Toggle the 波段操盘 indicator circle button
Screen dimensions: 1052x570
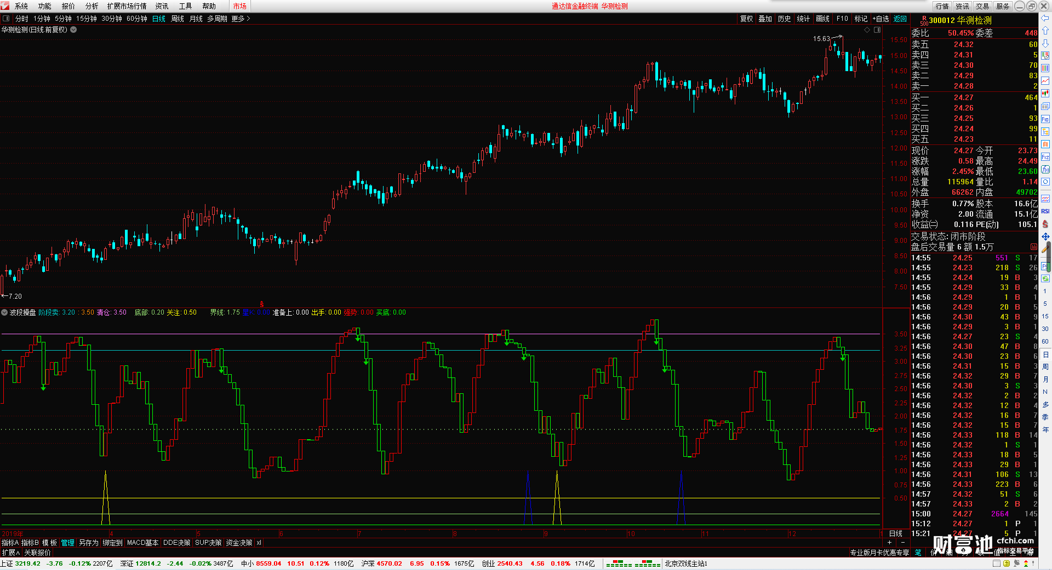pos(4,312)
